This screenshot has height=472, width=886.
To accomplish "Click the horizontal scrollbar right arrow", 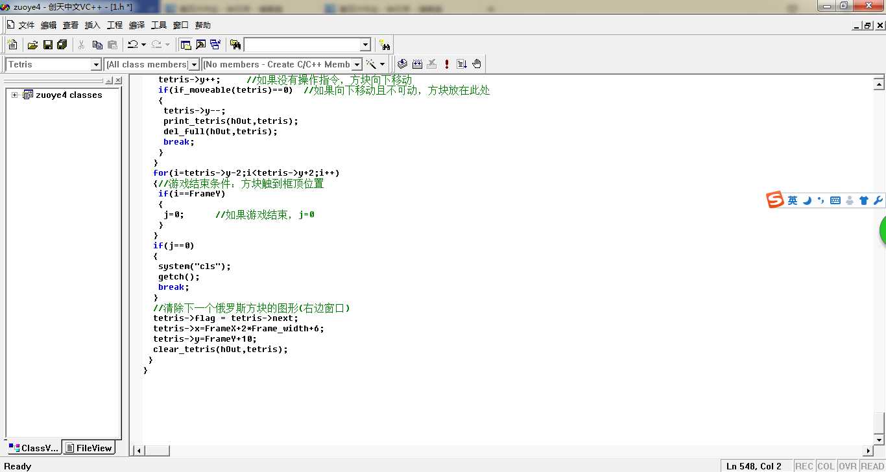I will [868, 451].
